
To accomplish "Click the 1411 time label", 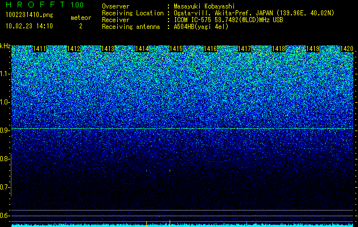I will coord(40,49).
